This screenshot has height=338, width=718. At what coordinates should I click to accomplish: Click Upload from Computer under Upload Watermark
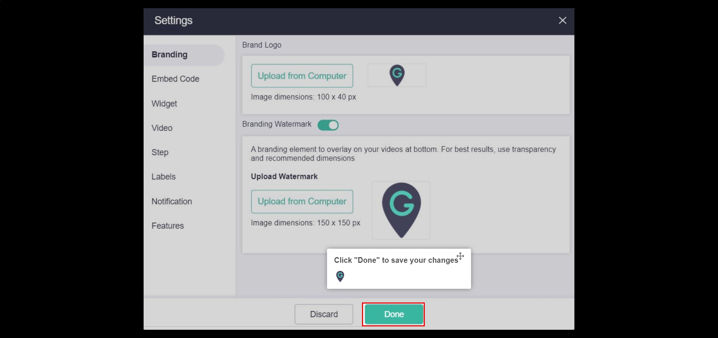(302, 201)
